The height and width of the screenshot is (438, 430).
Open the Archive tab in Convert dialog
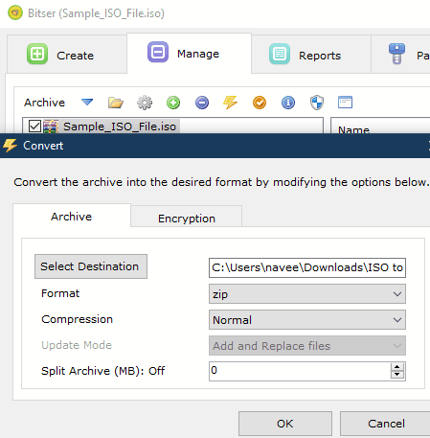(72, 217)
